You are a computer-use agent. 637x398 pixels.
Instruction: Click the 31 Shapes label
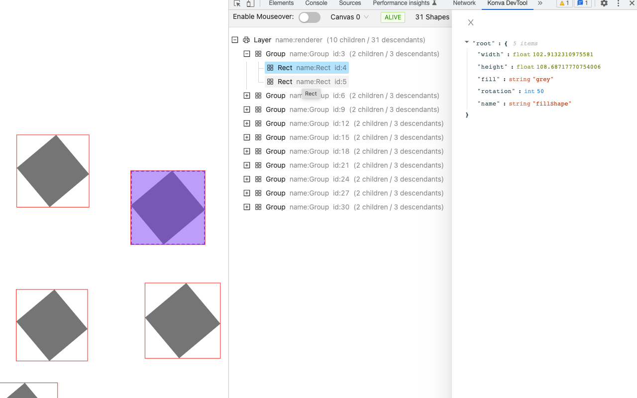432,17
